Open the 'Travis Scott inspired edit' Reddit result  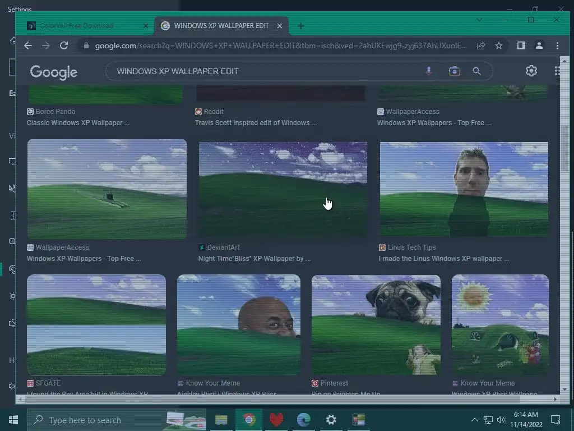pyautogui.click(x=256, y=123)
